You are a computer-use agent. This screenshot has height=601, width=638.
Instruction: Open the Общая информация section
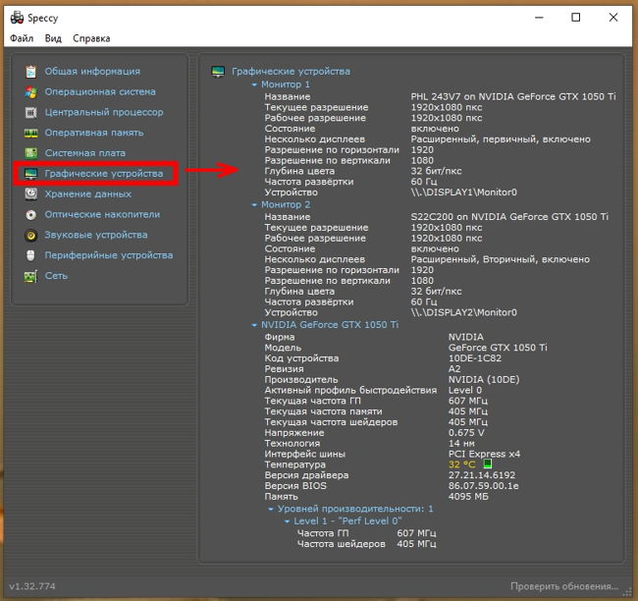(92, 72)
